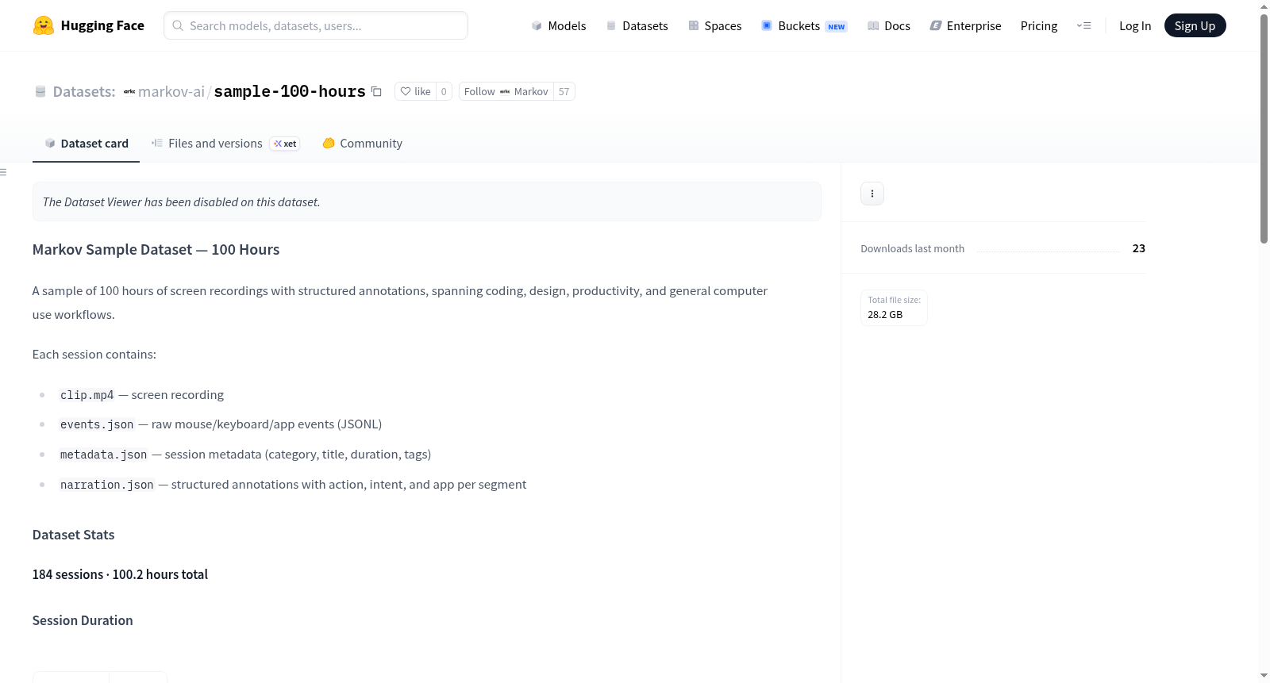The image size is (1270, 683).
Task: Focus the search models, datasets, users field
Action: tap(316, 25)
